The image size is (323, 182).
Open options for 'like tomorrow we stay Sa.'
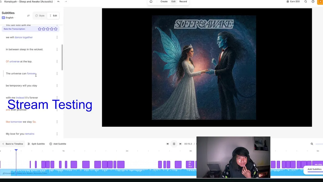(57, 122)
